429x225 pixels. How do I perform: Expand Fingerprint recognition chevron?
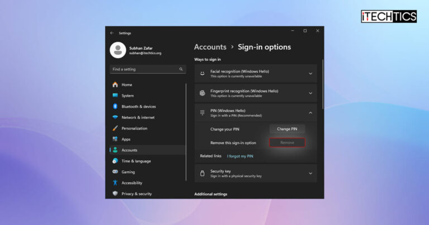[311, 93]
